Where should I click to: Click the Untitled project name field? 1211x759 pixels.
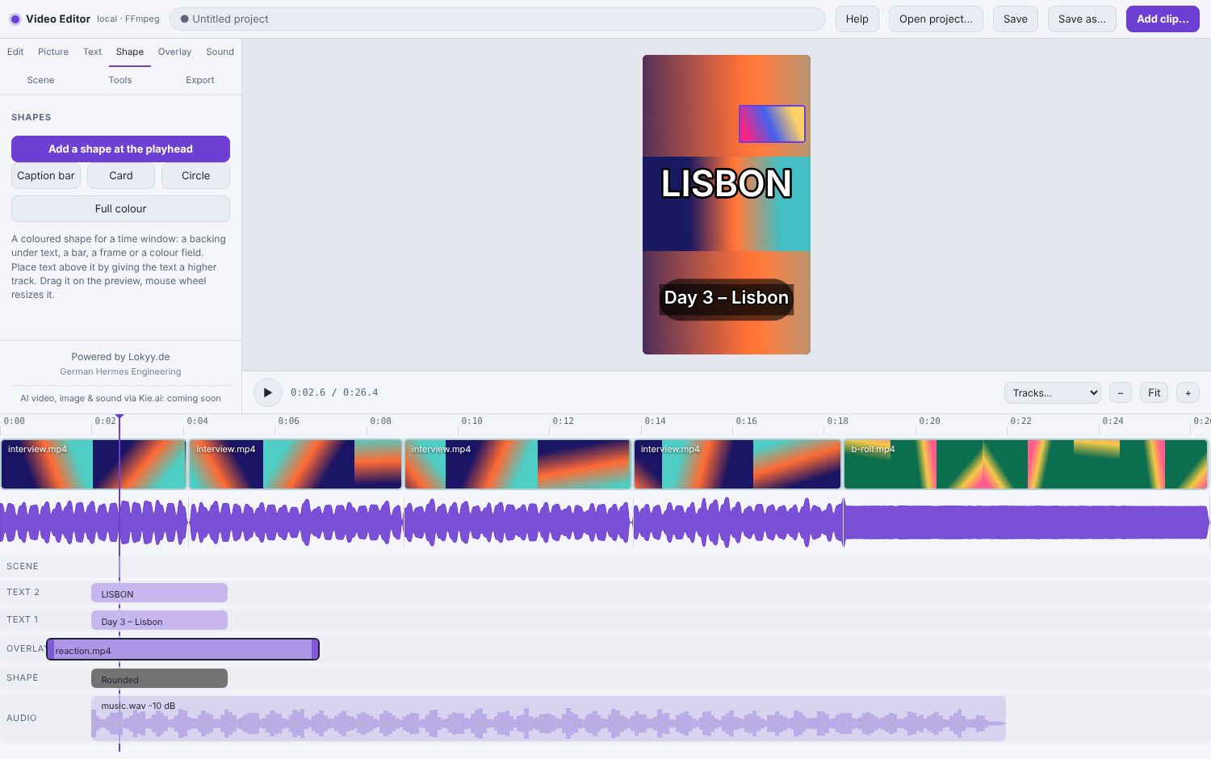(497, 19)
